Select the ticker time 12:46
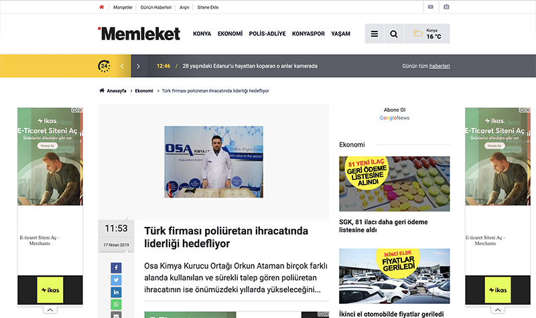 pyautogui.click(x=163, y=66)
